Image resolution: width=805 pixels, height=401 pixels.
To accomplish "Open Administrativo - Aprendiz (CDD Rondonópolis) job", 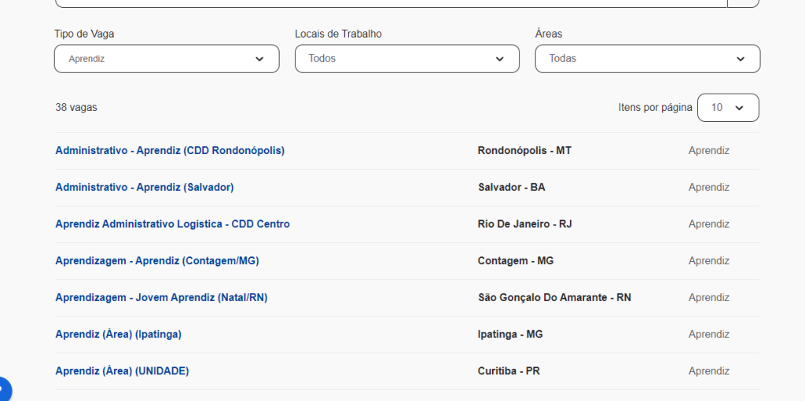I will [x=170, y=150].
